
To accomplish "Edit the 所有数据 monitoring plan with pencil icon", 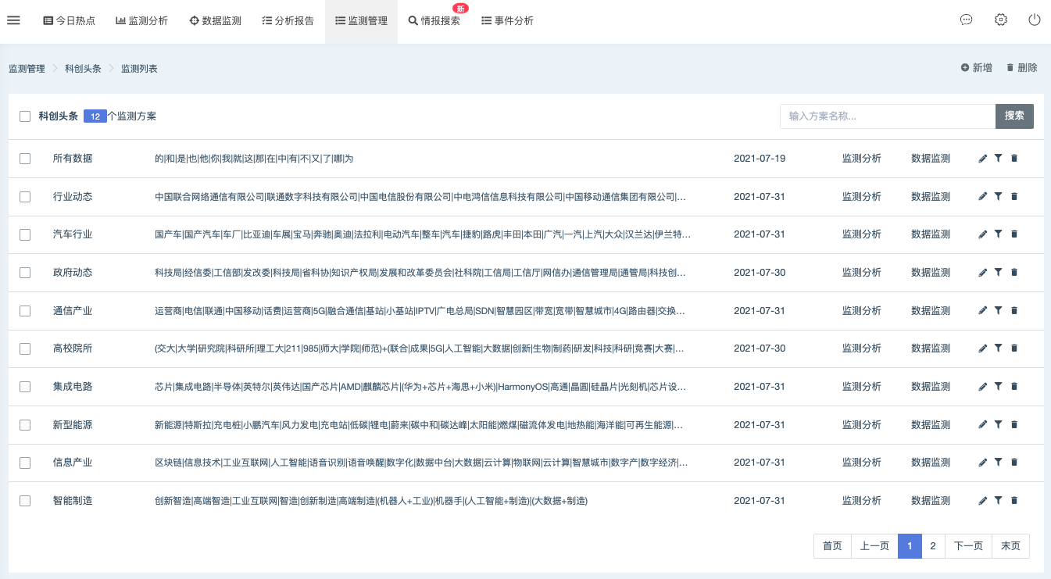I will (x=982, y=158).
